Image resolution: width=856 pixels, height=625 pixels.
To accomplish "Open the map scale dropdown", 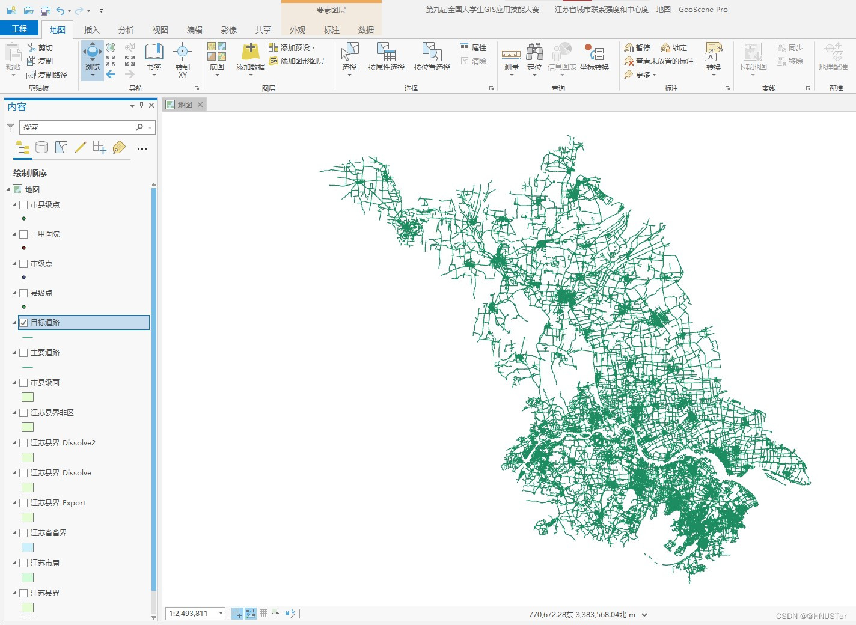I will pyautogui.click(x=221, y=614).
